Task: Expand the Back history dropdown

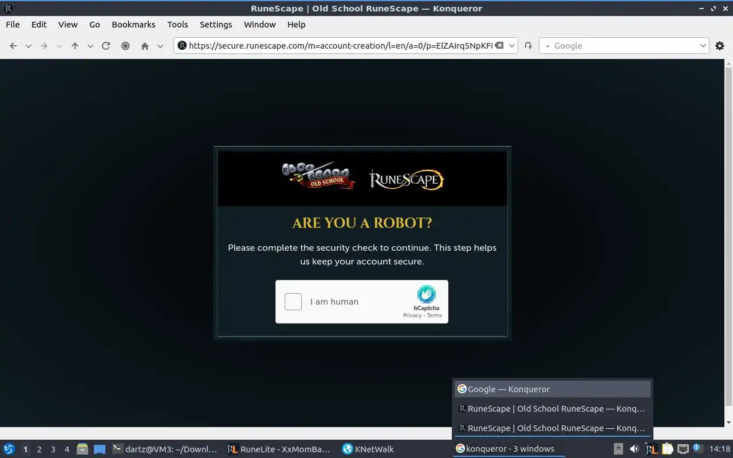Action: click(x=28, y=46)
